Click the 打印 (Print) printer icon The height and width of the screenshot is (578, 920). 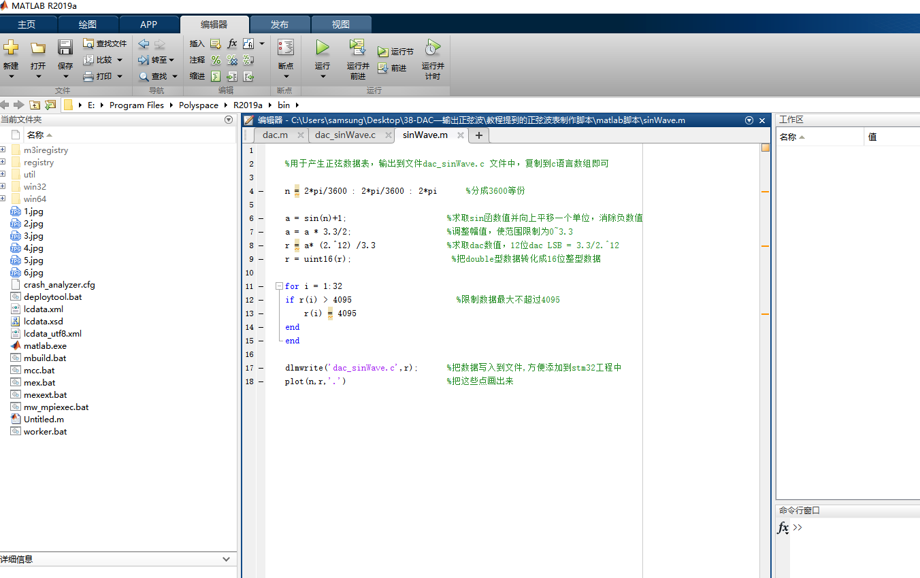88,76
